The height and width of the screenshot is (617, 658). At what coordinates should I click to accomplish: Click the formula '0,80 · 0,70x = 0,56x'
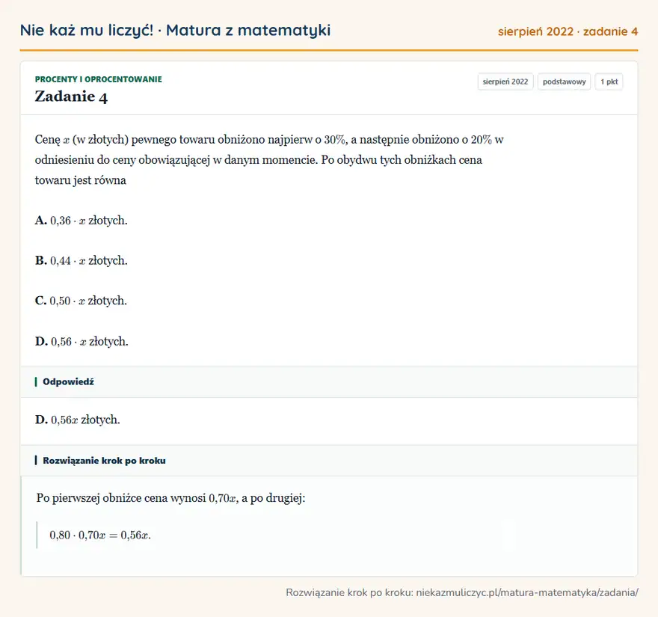[100, 535]
